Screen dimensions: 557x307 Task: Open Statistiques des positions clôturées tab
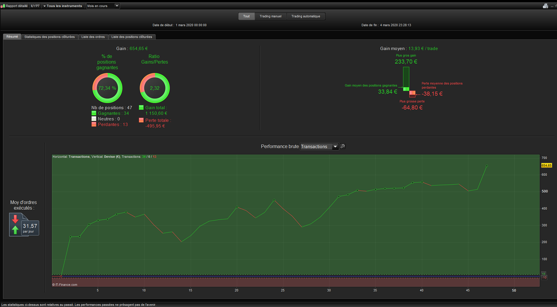[x=50, y=37]
